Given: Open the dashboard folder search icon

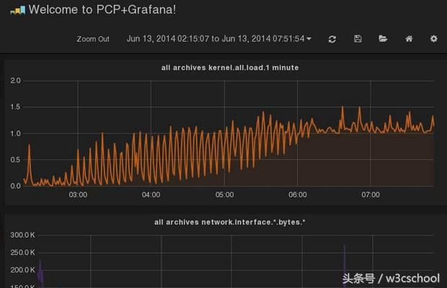Looking at the screenshot, I should (383, 38).
